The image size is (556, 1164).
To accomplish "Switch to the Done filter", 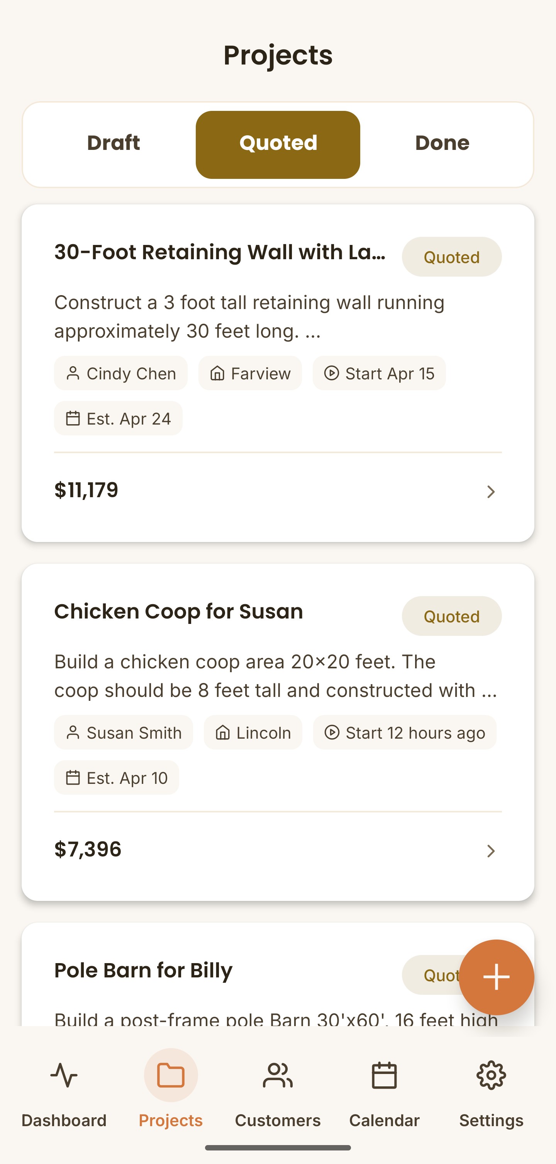I will (x=442, y=143).
